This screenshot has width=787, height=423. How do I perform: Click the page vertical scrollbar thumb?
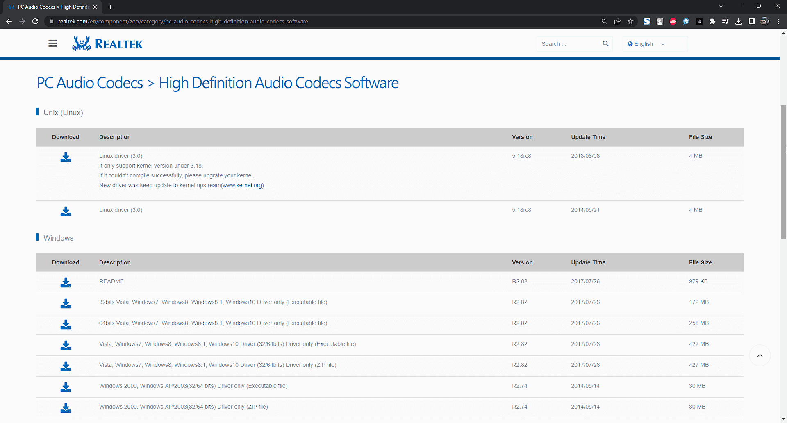click(783, 172)
